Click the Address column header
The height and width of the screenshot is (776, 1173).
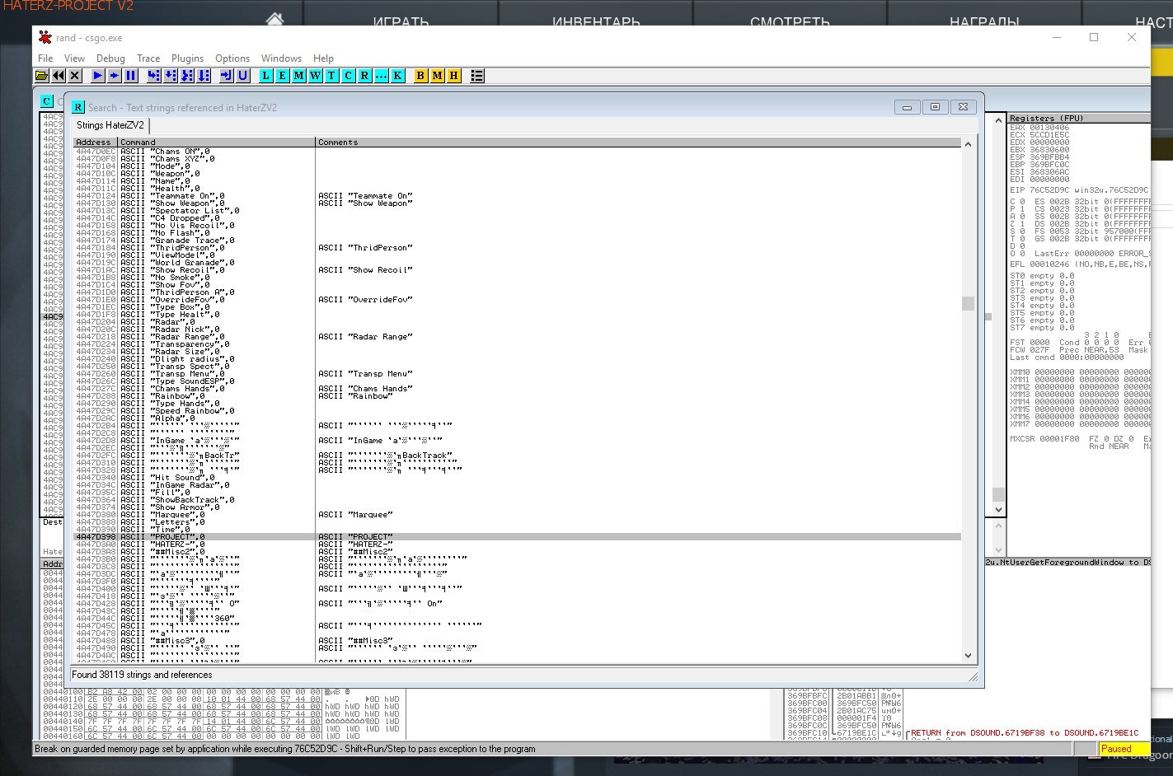click(94, 143)
